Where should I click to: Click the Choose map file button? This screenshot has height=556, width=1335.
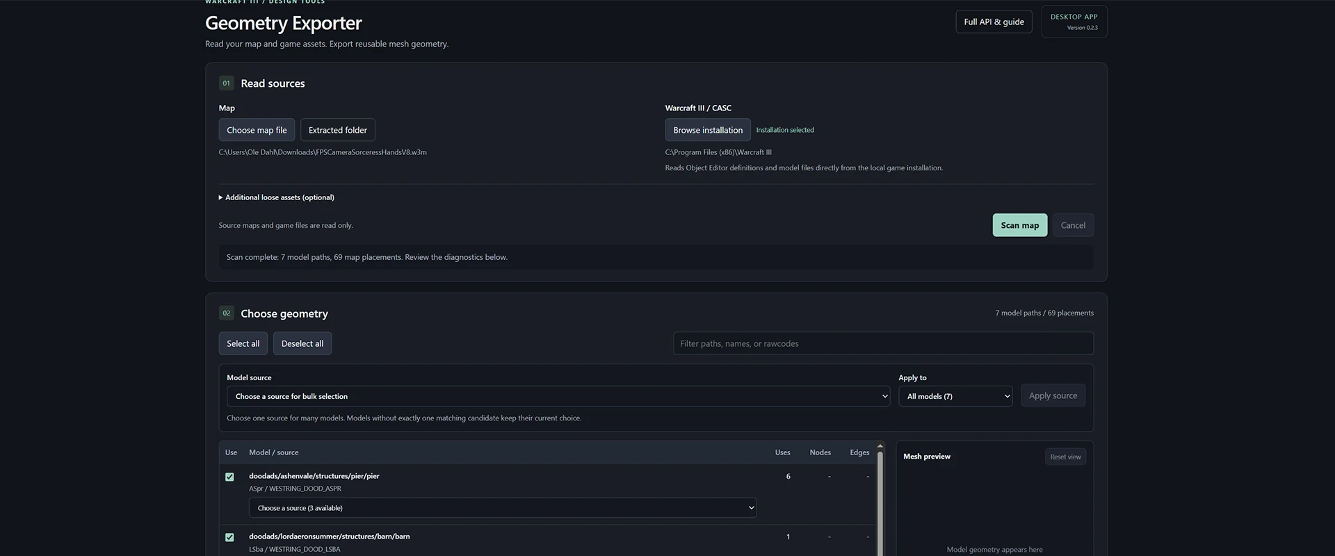pos(257,130)
